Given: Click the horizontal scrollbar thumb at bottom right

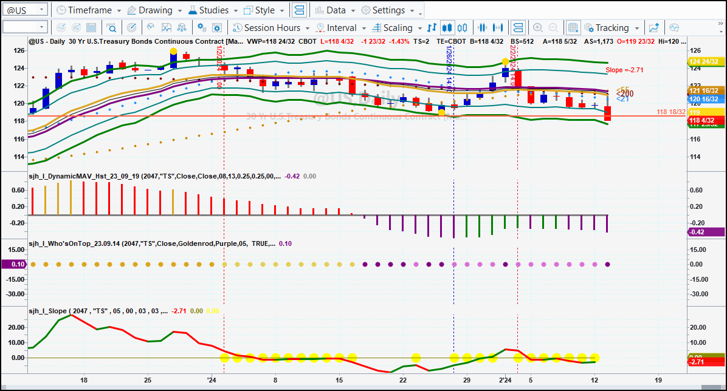Looking at the screenshot, I should pos(712,387).
